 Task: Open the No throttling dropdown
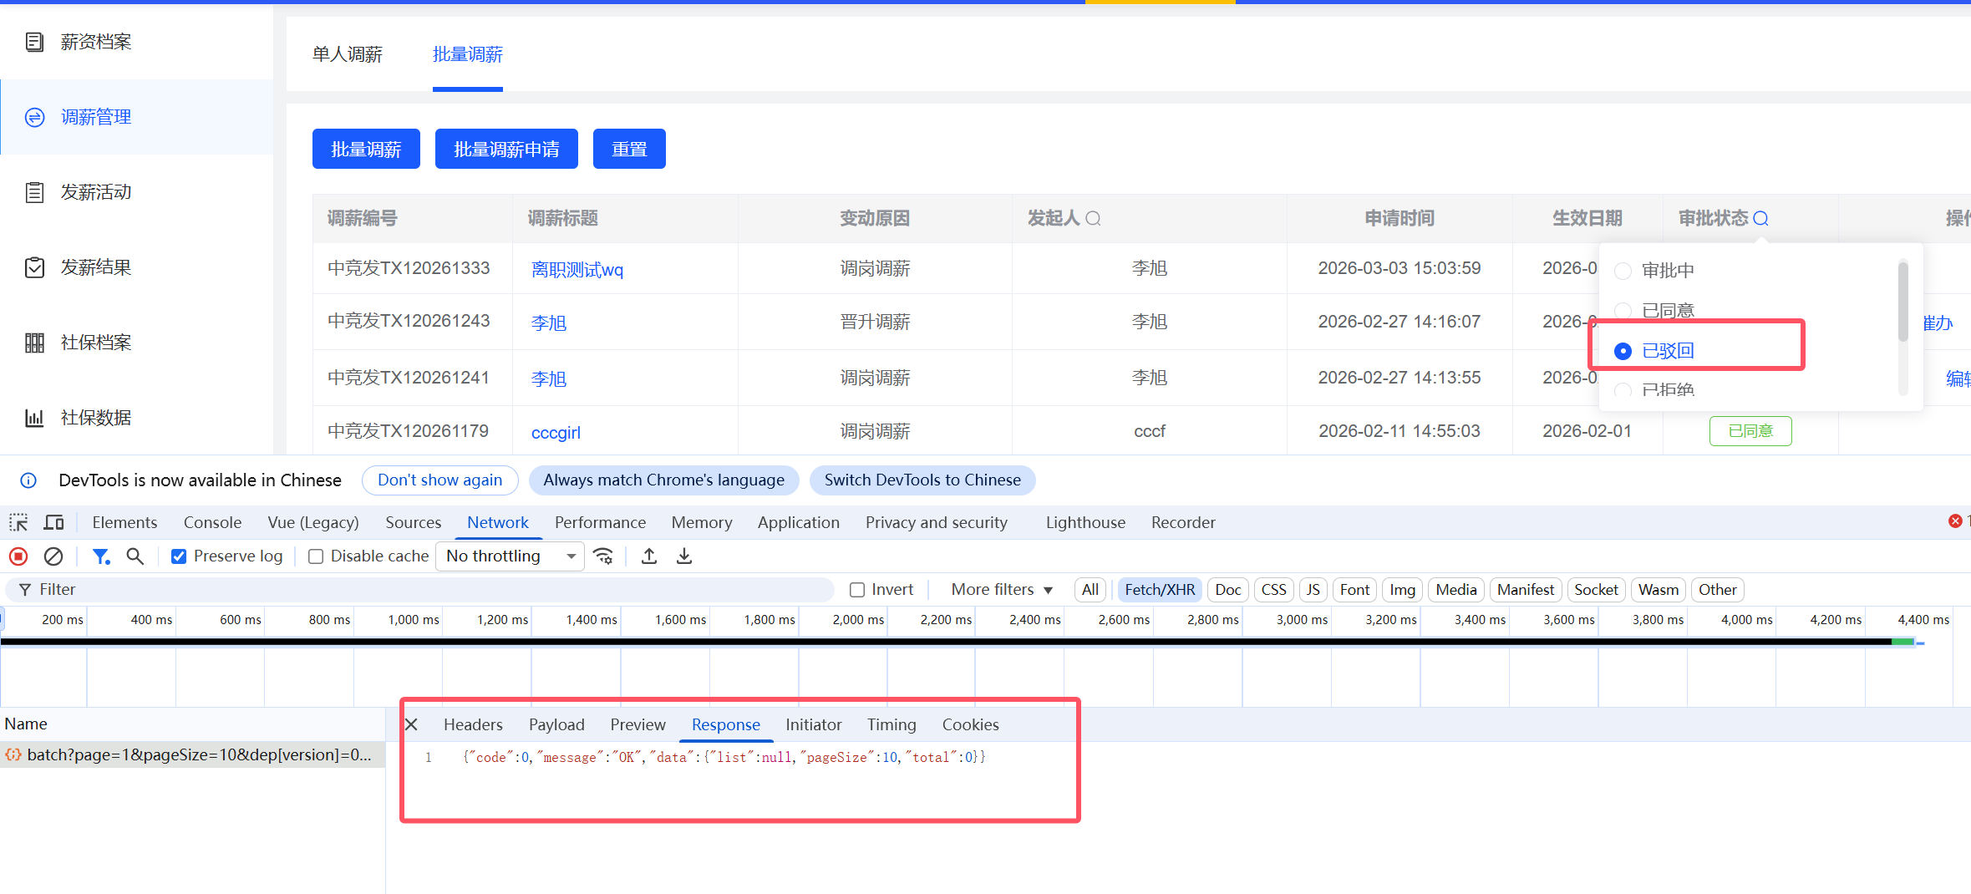511,556
